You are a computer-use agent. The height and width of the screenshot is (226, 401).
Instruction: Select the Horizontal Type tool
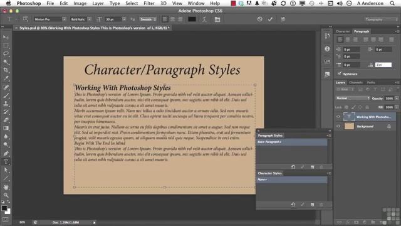pos(6,162)
